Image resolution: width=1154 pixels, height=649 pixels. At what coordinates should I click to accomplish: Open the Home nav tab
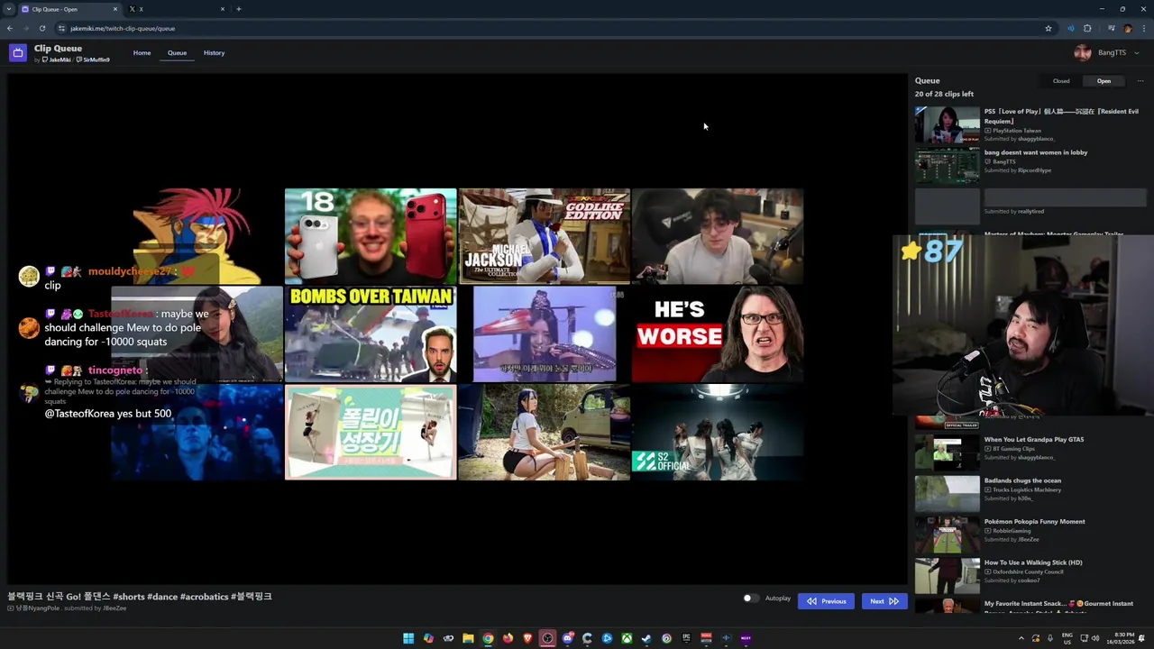point(142,53)
